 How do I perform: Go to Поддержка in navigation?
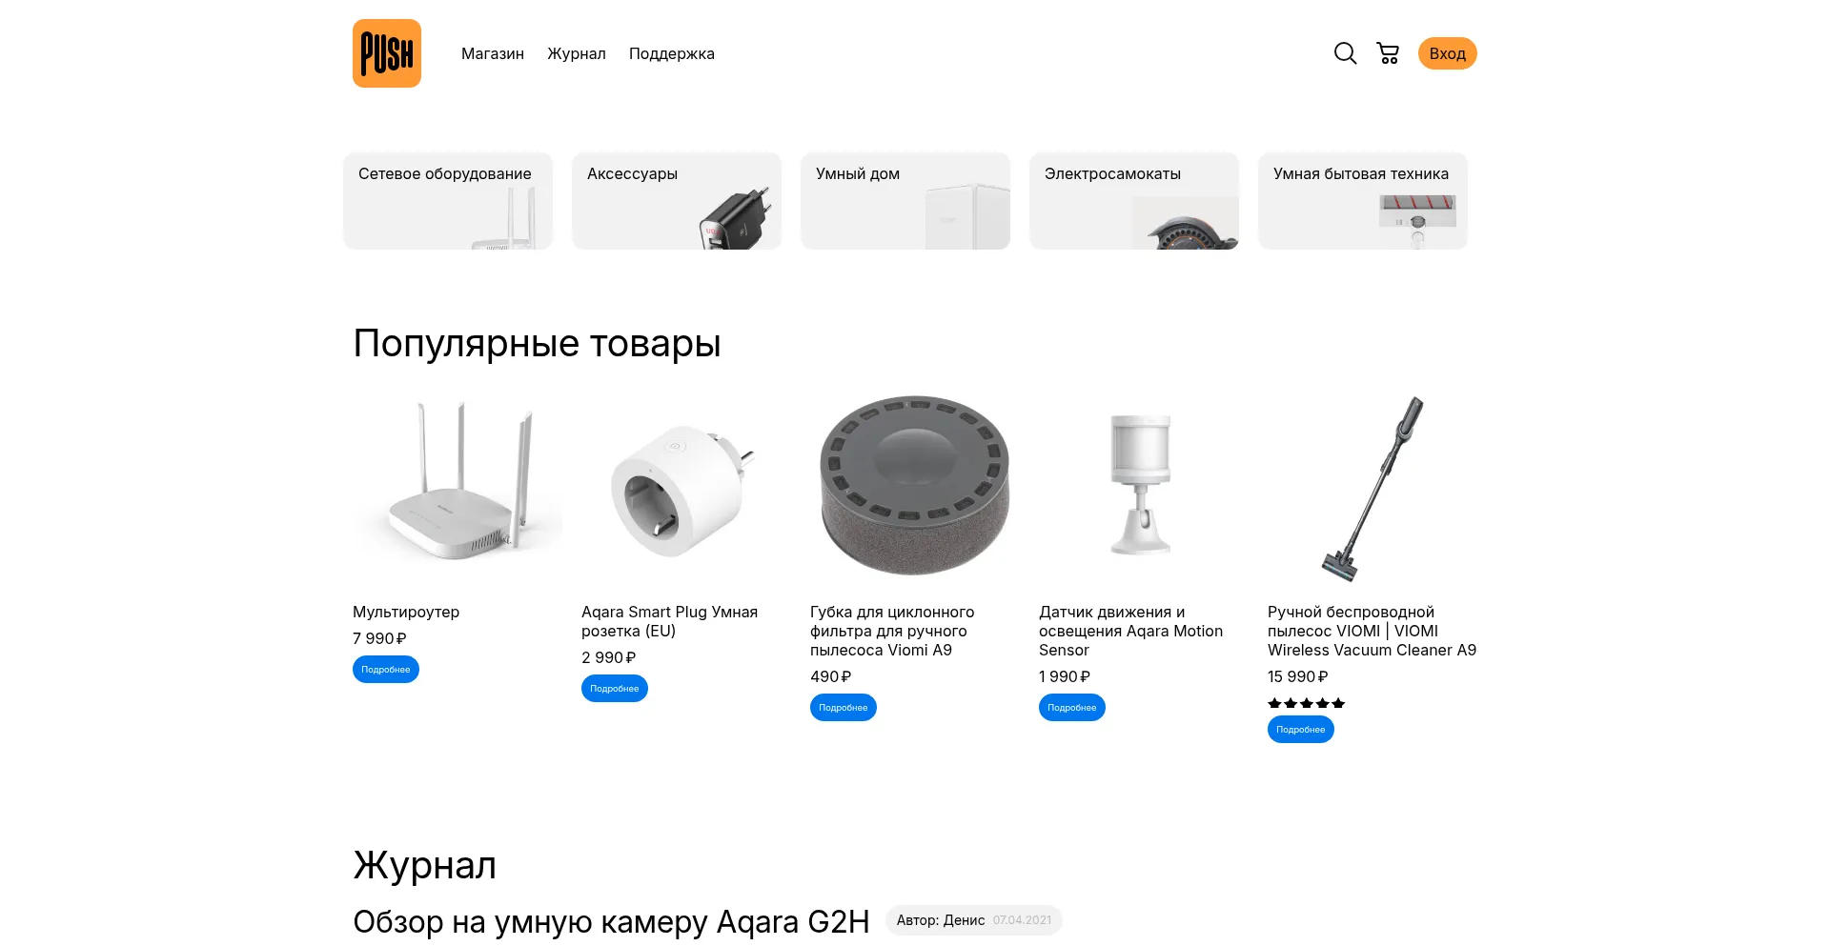coord(672,53)
